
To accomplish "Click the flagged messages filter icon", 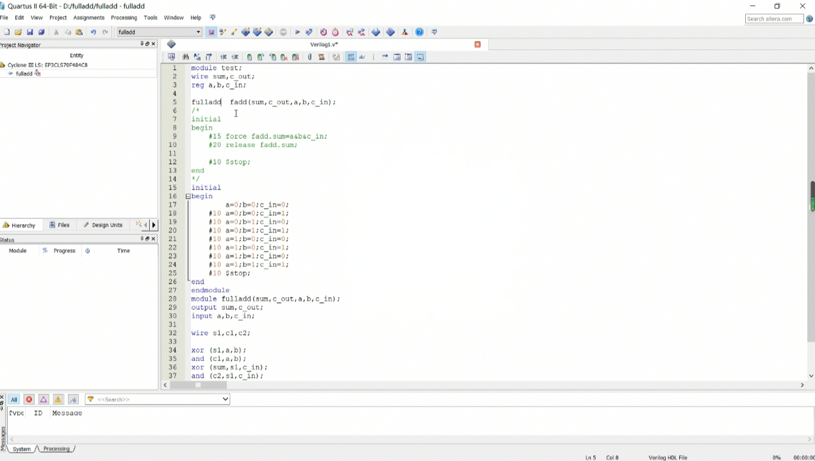I will [x=73, y=400].
